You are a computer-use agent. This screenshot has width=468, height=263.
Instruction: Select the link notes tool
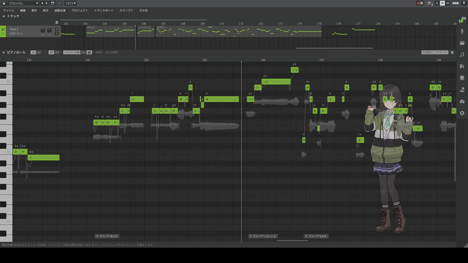tap(45, 53)
